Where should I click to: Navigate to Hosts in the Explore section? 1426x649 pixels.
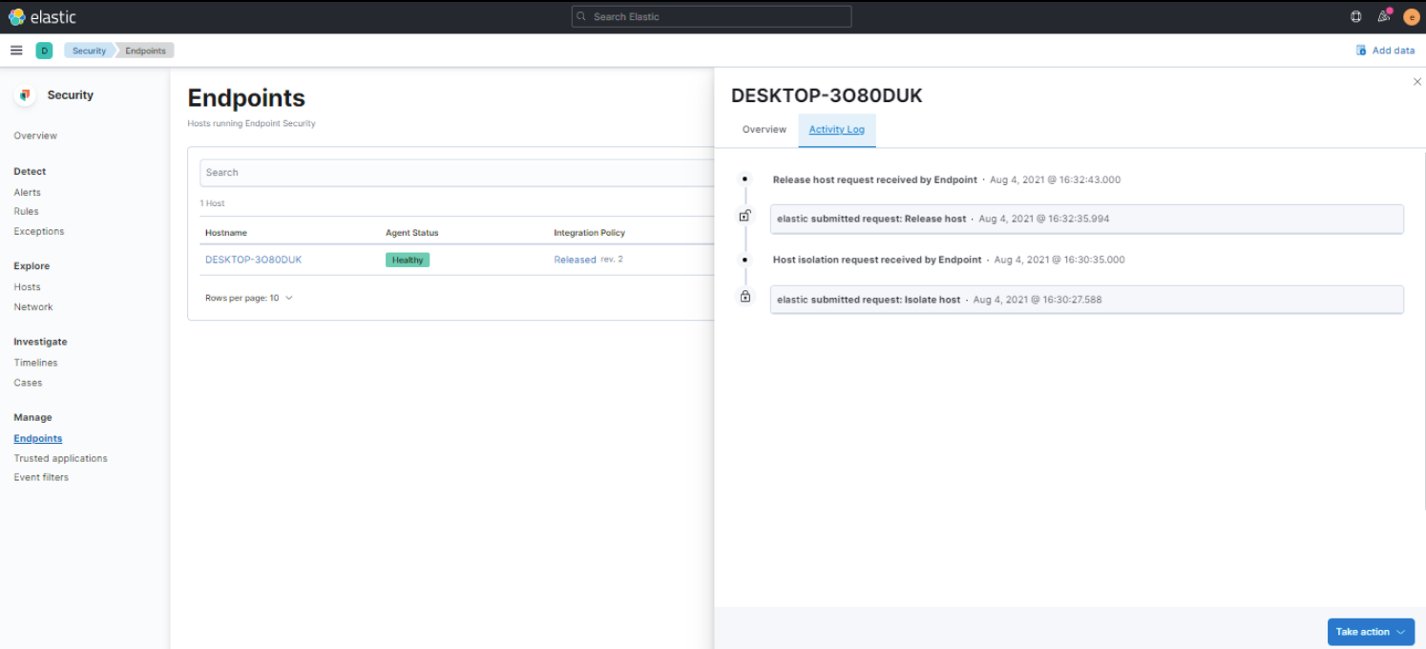point(27,286)
